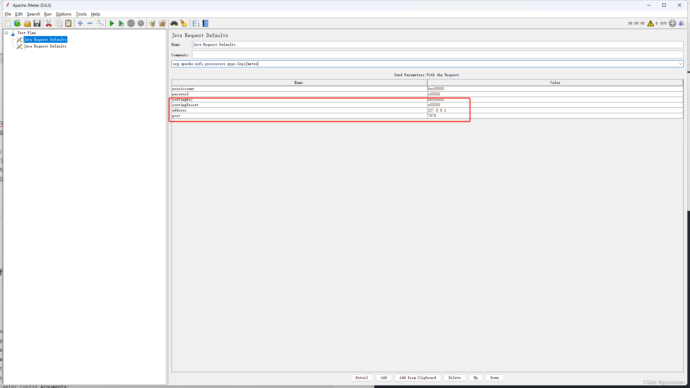Select second Java Request Defaults tree item
Image resolution: width=690 pixels, height=388 pixels.
click(45, 46)
